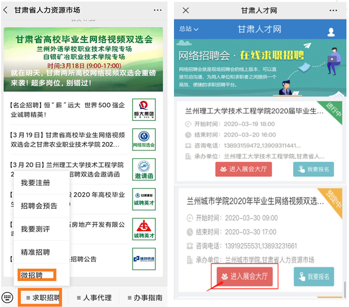Open the 网络双选会 thumbnail article

click(144, 140)
